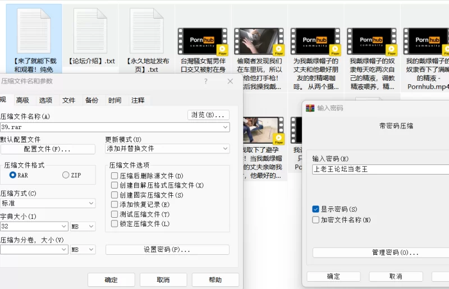The height and width of the screenshot is (289, 449).
Task: Switch to the 高级 tab
Action: [x=22, y=100]
